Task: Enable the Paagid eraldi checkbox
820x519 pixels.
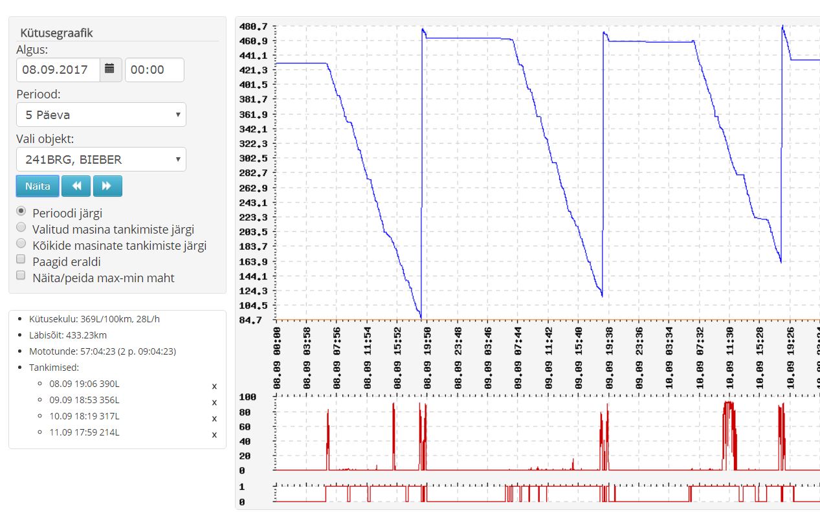Action: tap(21, 260)
